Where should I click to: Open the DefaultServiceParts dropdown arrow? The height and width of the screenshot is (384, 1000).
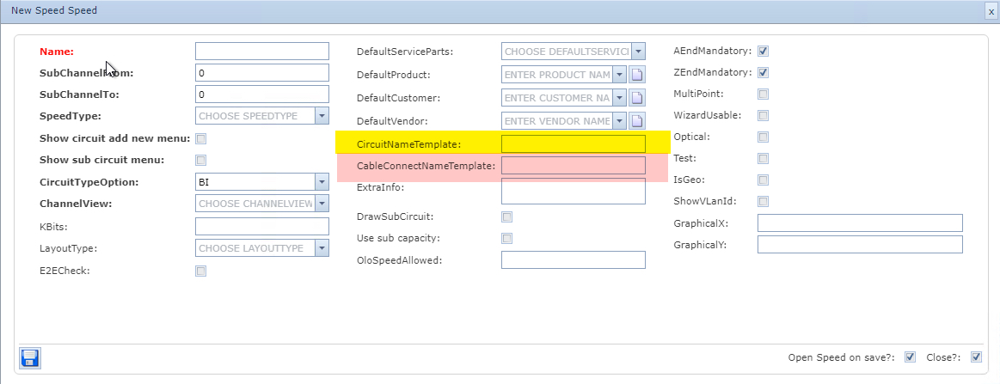(x=638, y=52)
